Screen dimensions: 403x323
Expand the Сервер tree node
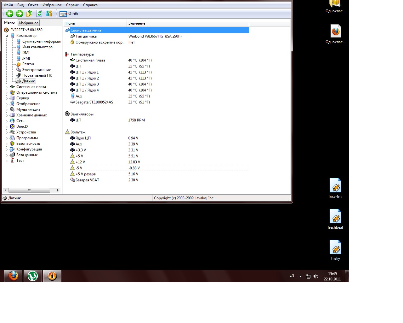[x=7, y=98]
